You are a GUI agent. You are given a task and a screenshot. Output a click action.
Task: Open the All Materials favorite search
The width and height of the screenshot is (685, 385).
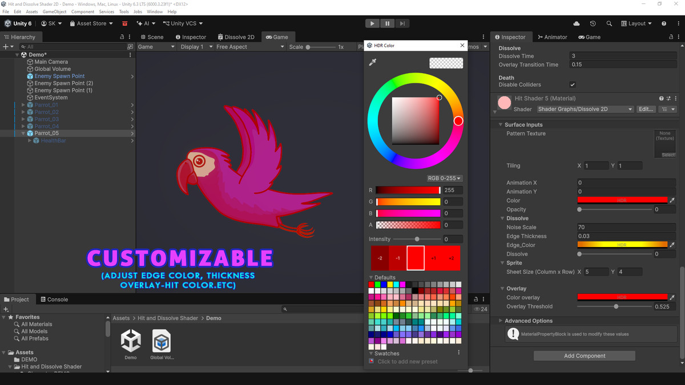tap(37, 324)
